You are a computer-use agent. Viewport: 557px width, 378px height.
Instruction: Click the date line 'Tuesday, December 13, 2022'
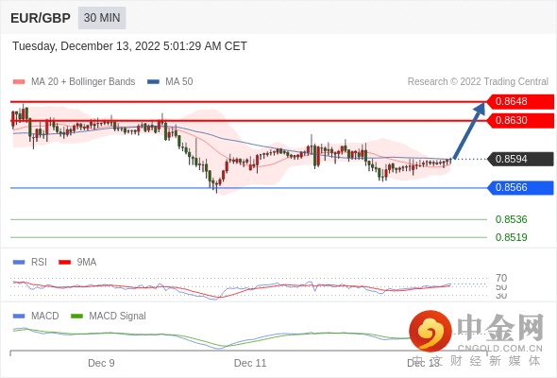pyautogui.click(x=129, y=46)
